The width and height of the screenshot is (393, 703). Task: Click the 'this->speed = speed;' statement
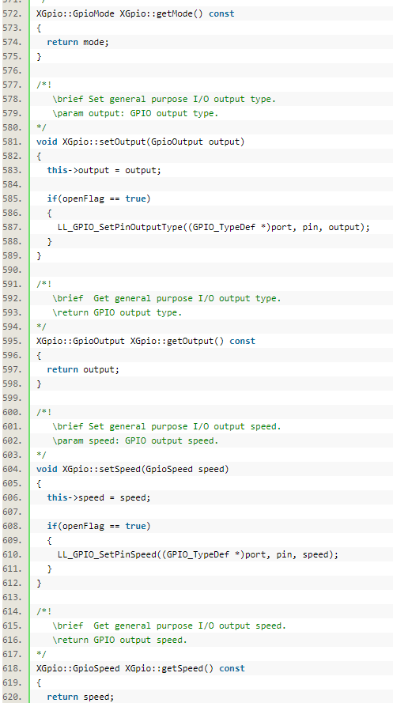[x=99, y=497]
